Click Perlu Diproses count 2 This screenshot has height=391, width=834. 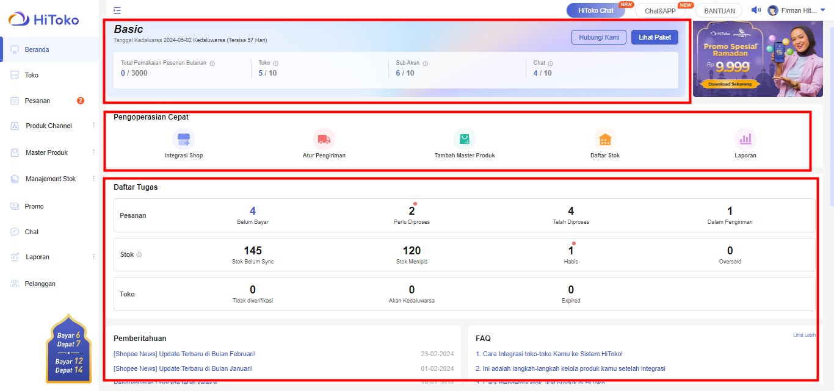point(412,211)
